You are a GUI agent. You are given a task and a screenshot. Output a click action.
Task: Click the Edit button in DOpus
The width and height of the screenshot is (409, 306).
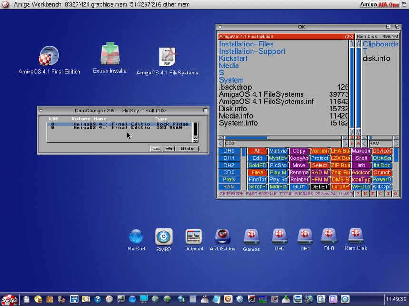257,158
